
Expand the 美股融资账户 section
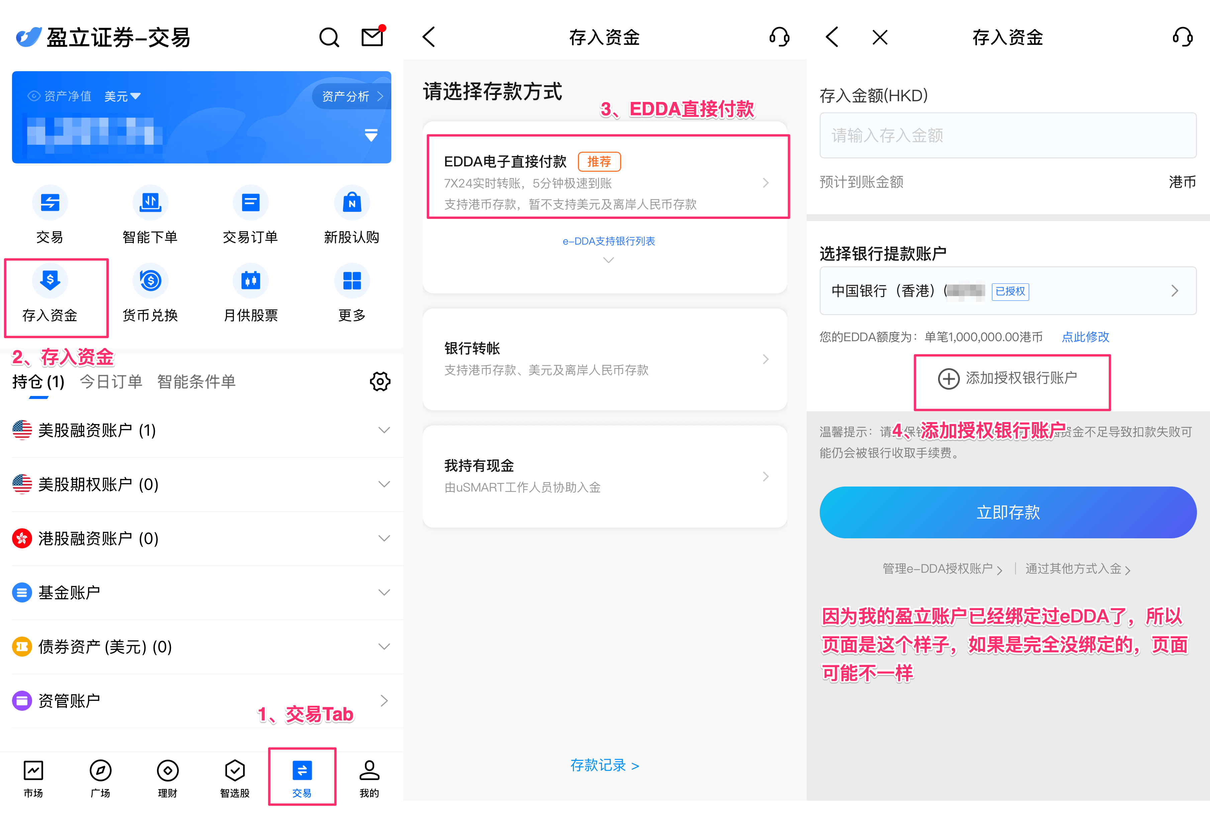(x=384, y=430)
